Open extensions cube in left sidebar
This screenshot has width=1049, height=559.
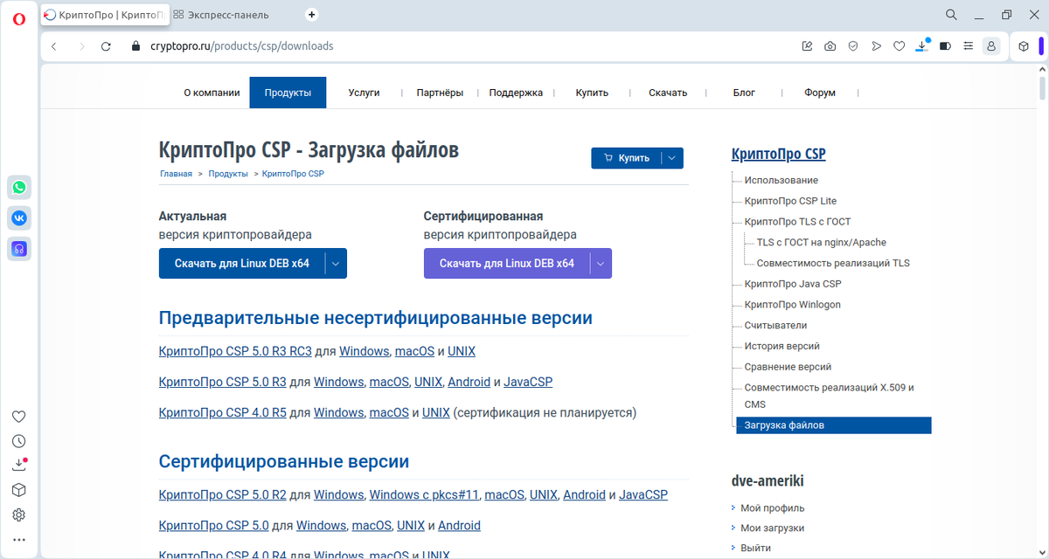point(19,490)
